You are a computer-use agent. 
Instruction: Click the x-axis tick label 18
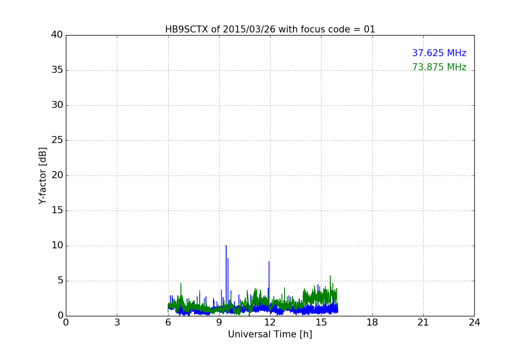372,322
